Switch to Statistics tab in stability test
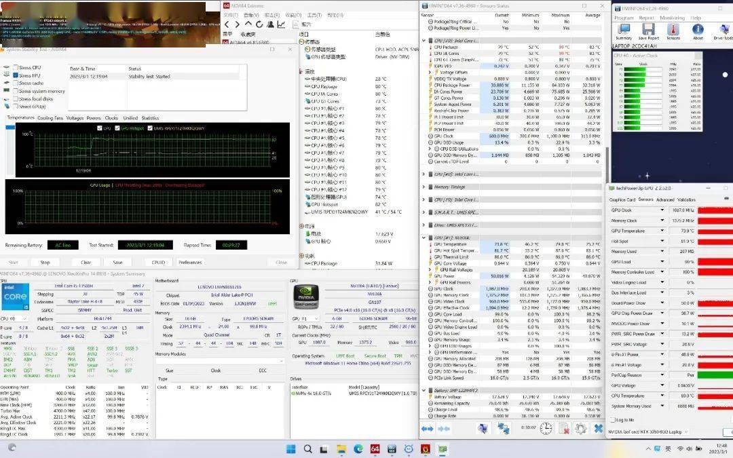Screen dimensions: 733x458 (x=150, y=118)
